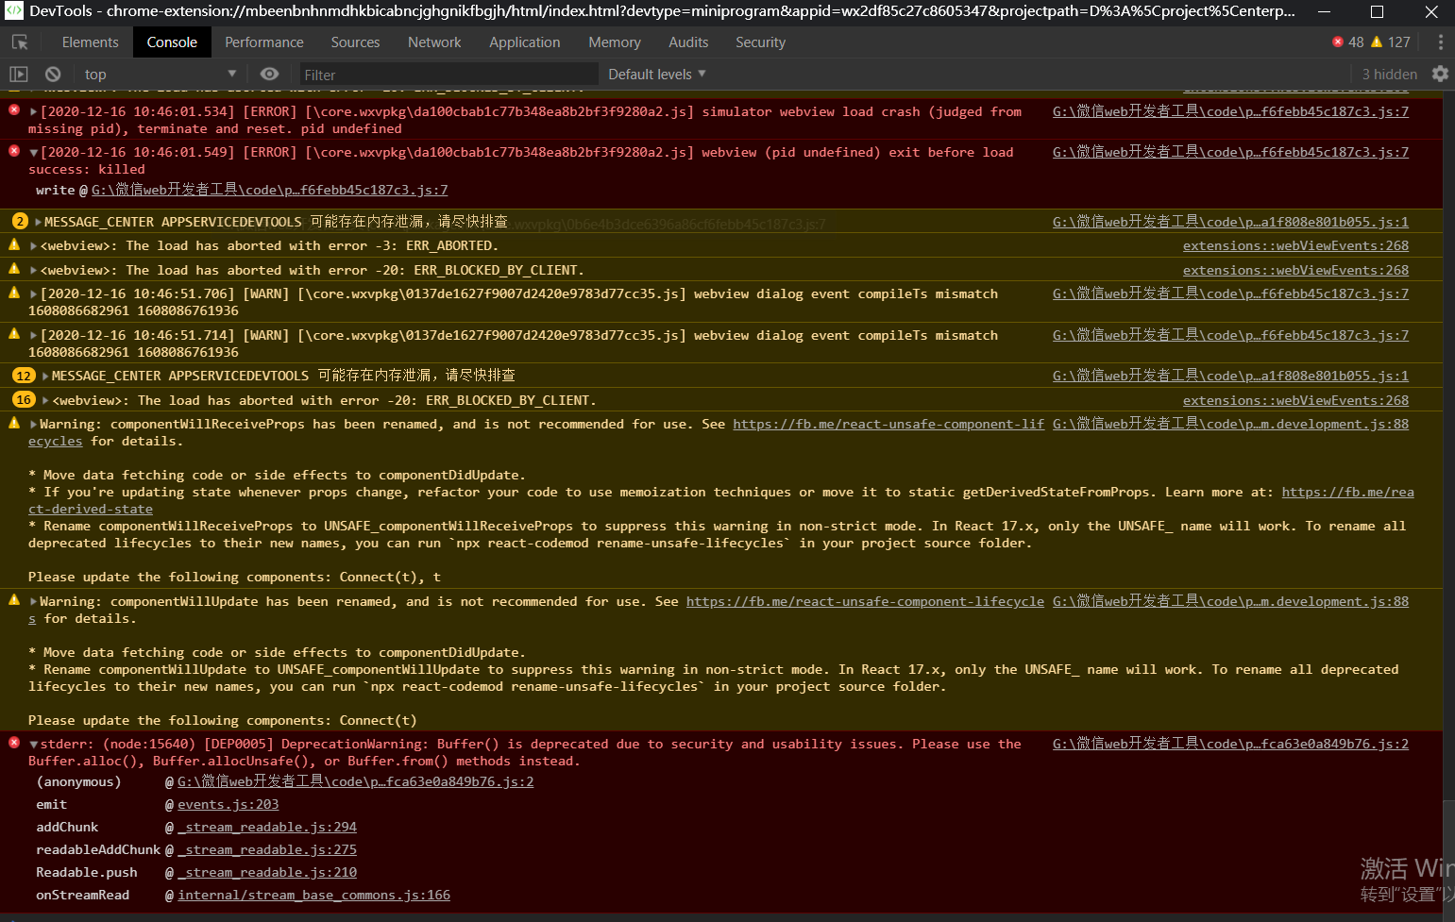Click the yellow warning count icon showing 127
This screenshot has width=1455, height=922.
pyautogui.click(x=1377, y=42)
